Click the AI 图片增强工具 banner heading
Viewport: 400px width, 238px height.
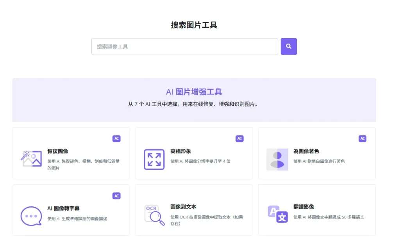(194, 92)
